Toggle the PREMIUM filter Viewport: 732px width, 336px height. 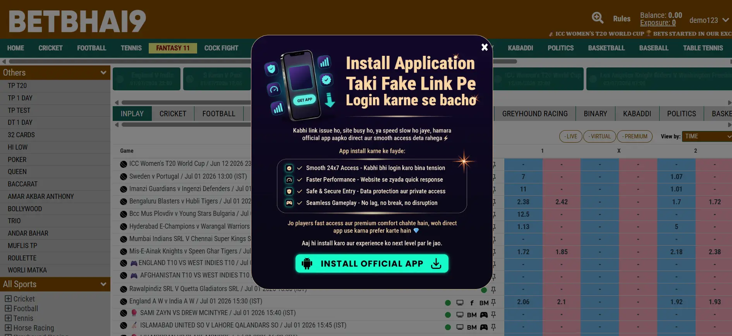635,136
